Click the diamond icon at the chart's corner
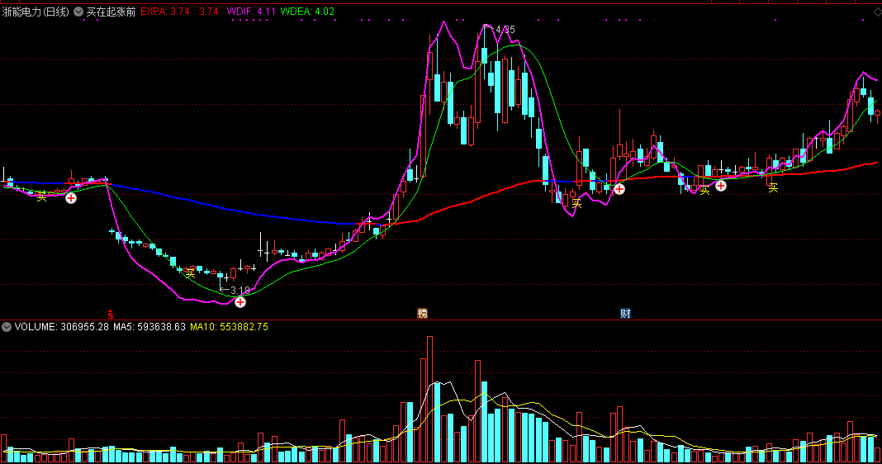Image resolution: width=882 pixels, height=464 pixels. point(877,12)
